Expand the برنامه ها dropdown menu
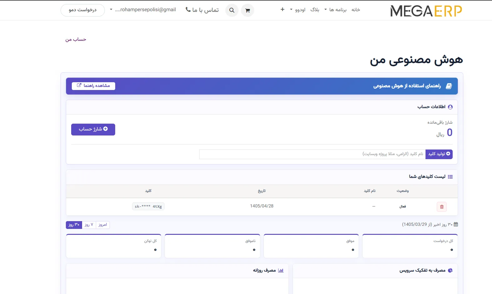Screen dimensions: 492x294 pos(335,10)
